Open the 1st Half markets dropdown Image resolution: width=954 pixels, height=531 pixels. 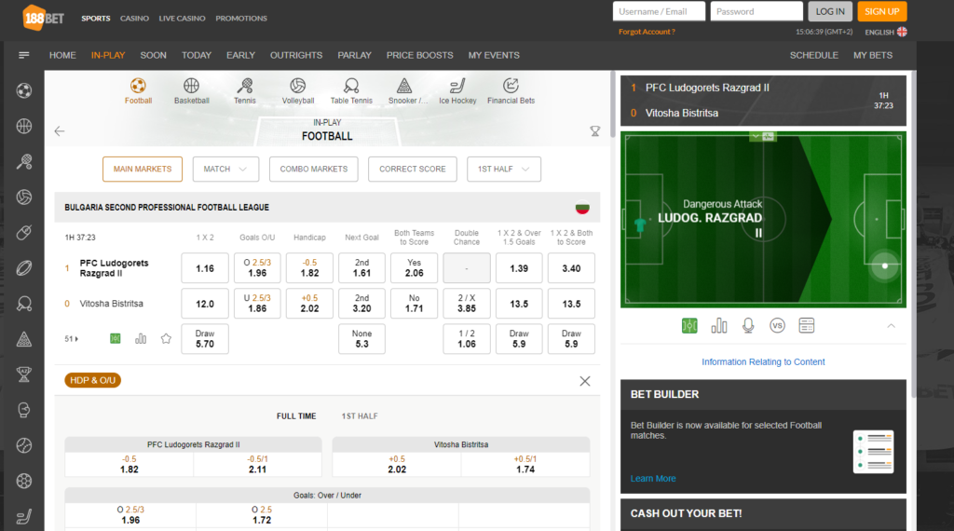pyautogui.click(x=503, y=169)
